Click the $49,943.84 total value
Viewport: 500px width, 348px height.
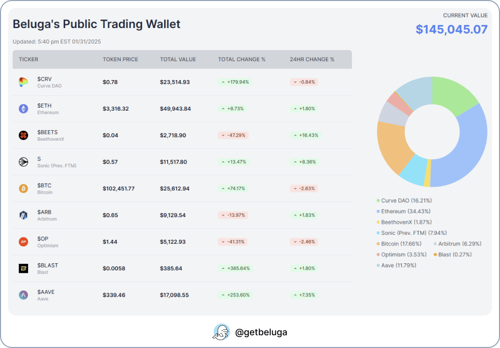pyautogui.click(x=175, y=109)
